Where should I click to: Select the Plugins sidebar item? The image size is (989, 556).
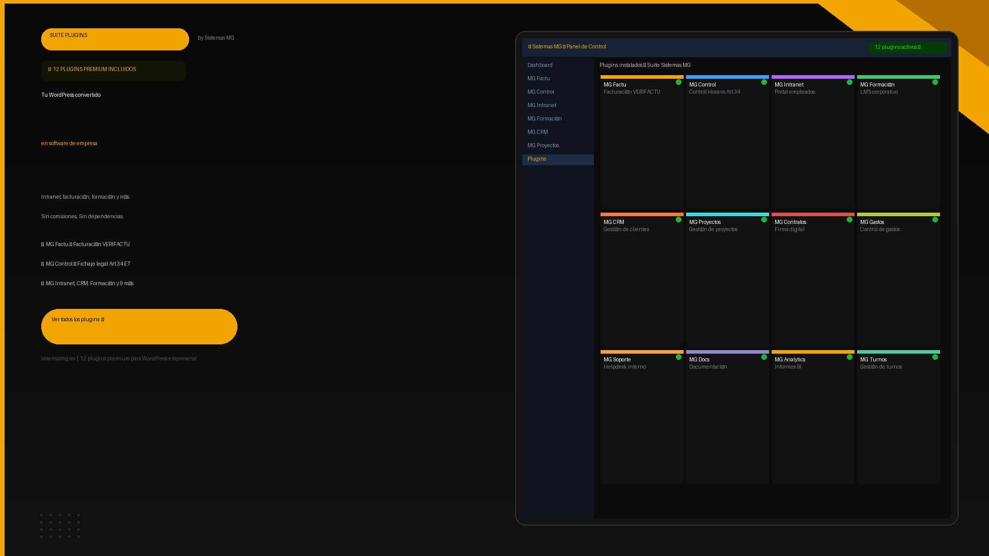coord(537,159)
